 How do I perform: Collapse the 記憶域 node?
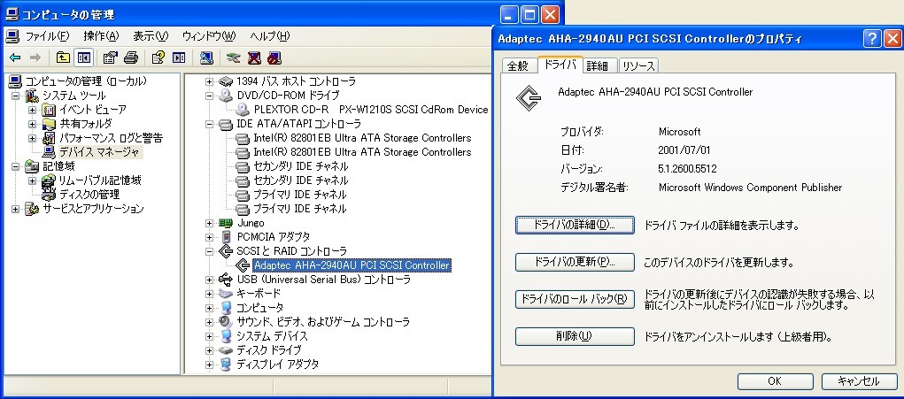(x=16, y=166)
